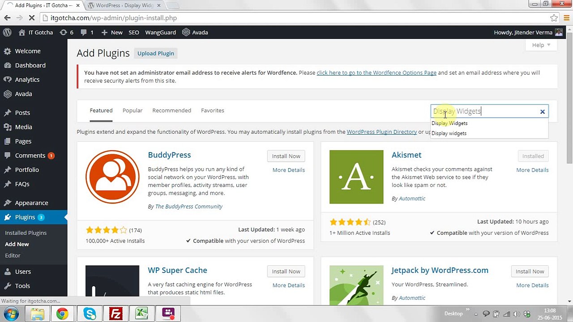Viewport: 573px width, 322px height.
Task: Open The BuddyPress Community author link
Action: (x=188, y=207)
